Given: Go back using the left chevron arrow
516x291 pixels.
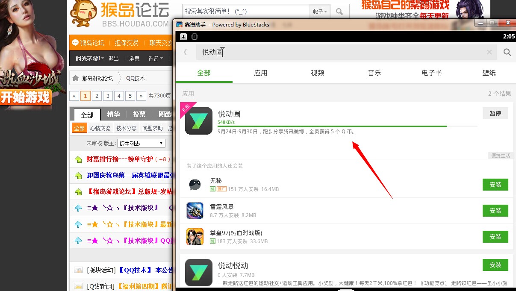Looking at the screenshot, I should 186,52.
